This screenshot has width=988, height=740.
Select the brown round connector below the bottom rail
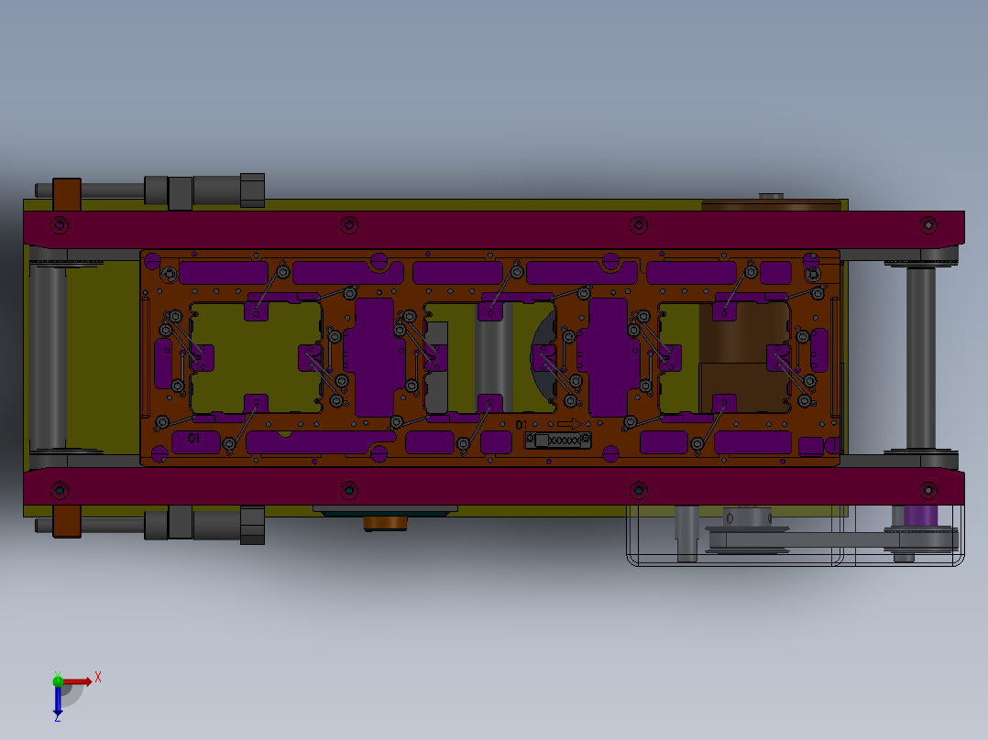point(386,523)
